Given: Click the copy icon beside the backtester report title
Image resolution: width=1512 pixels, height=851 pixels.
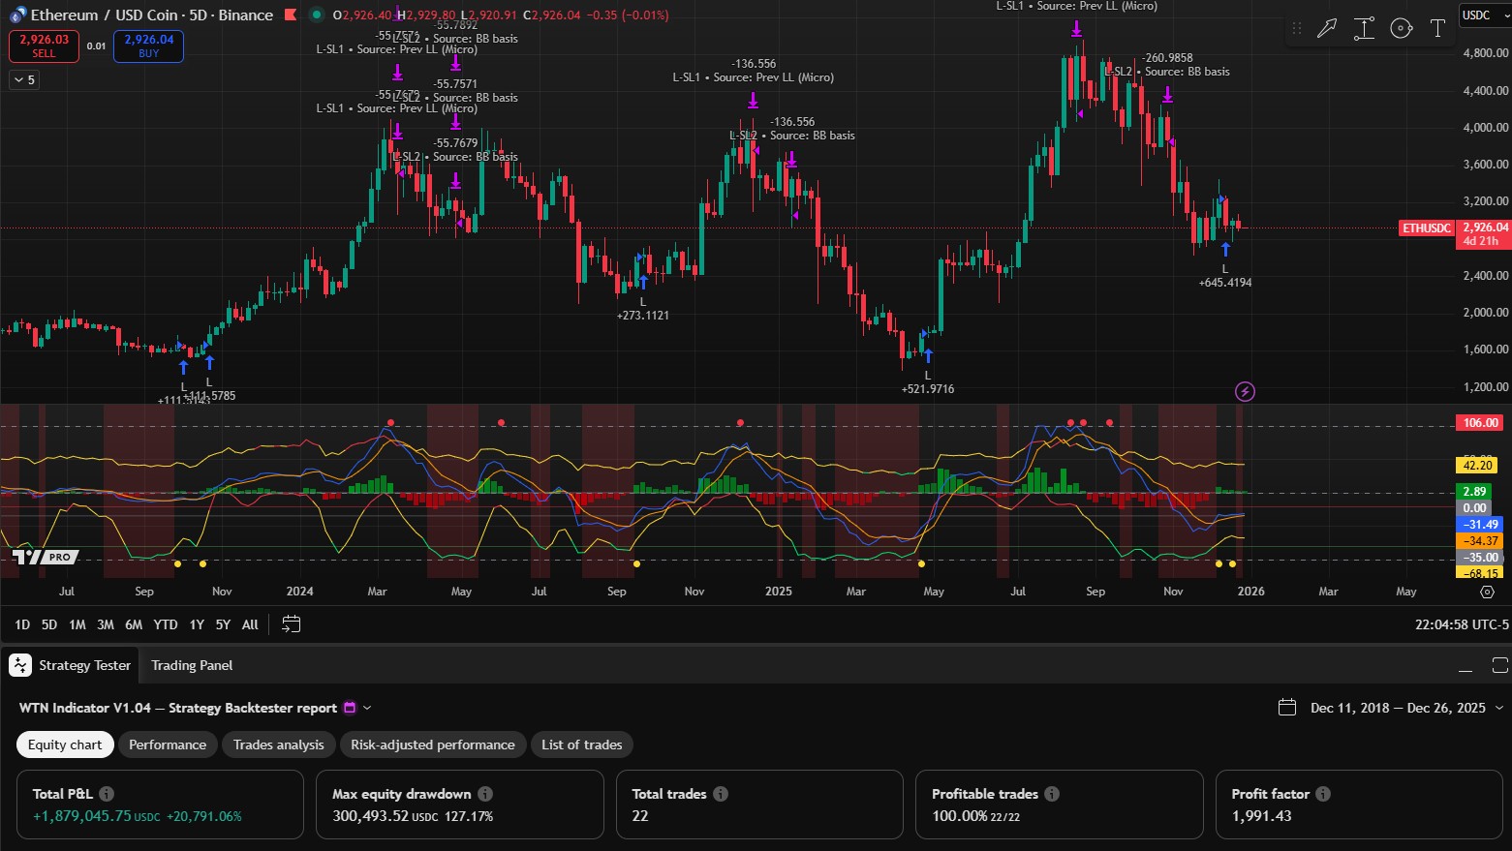Looking at the screenshot, I should click(350, 707).
